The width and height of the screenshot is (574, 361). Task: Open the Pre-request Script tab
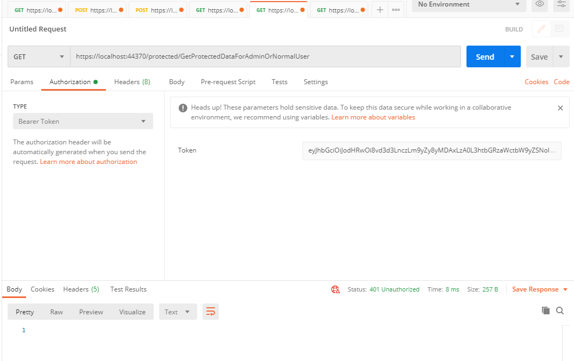(x=228, y=81)
